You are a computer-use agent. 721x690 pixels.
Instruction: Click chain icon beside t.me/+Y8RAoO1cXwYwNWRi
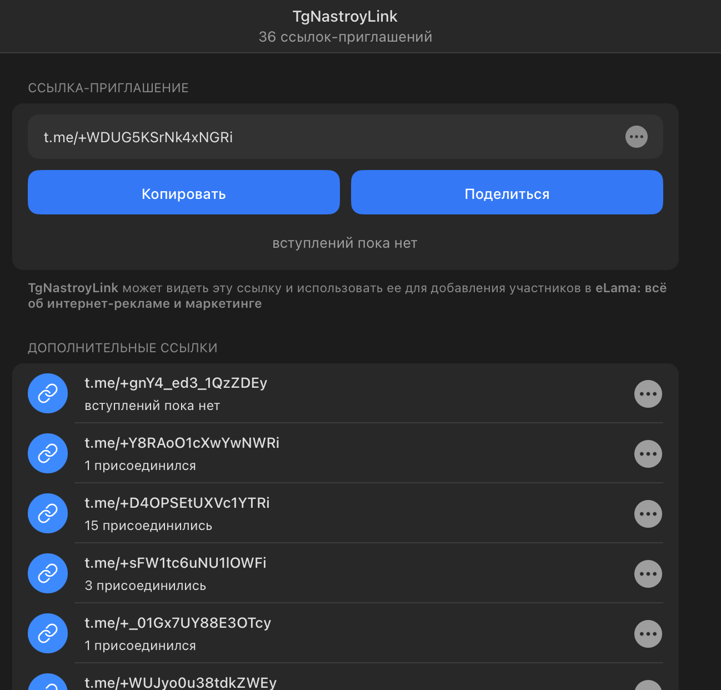(x=48, y=453)
